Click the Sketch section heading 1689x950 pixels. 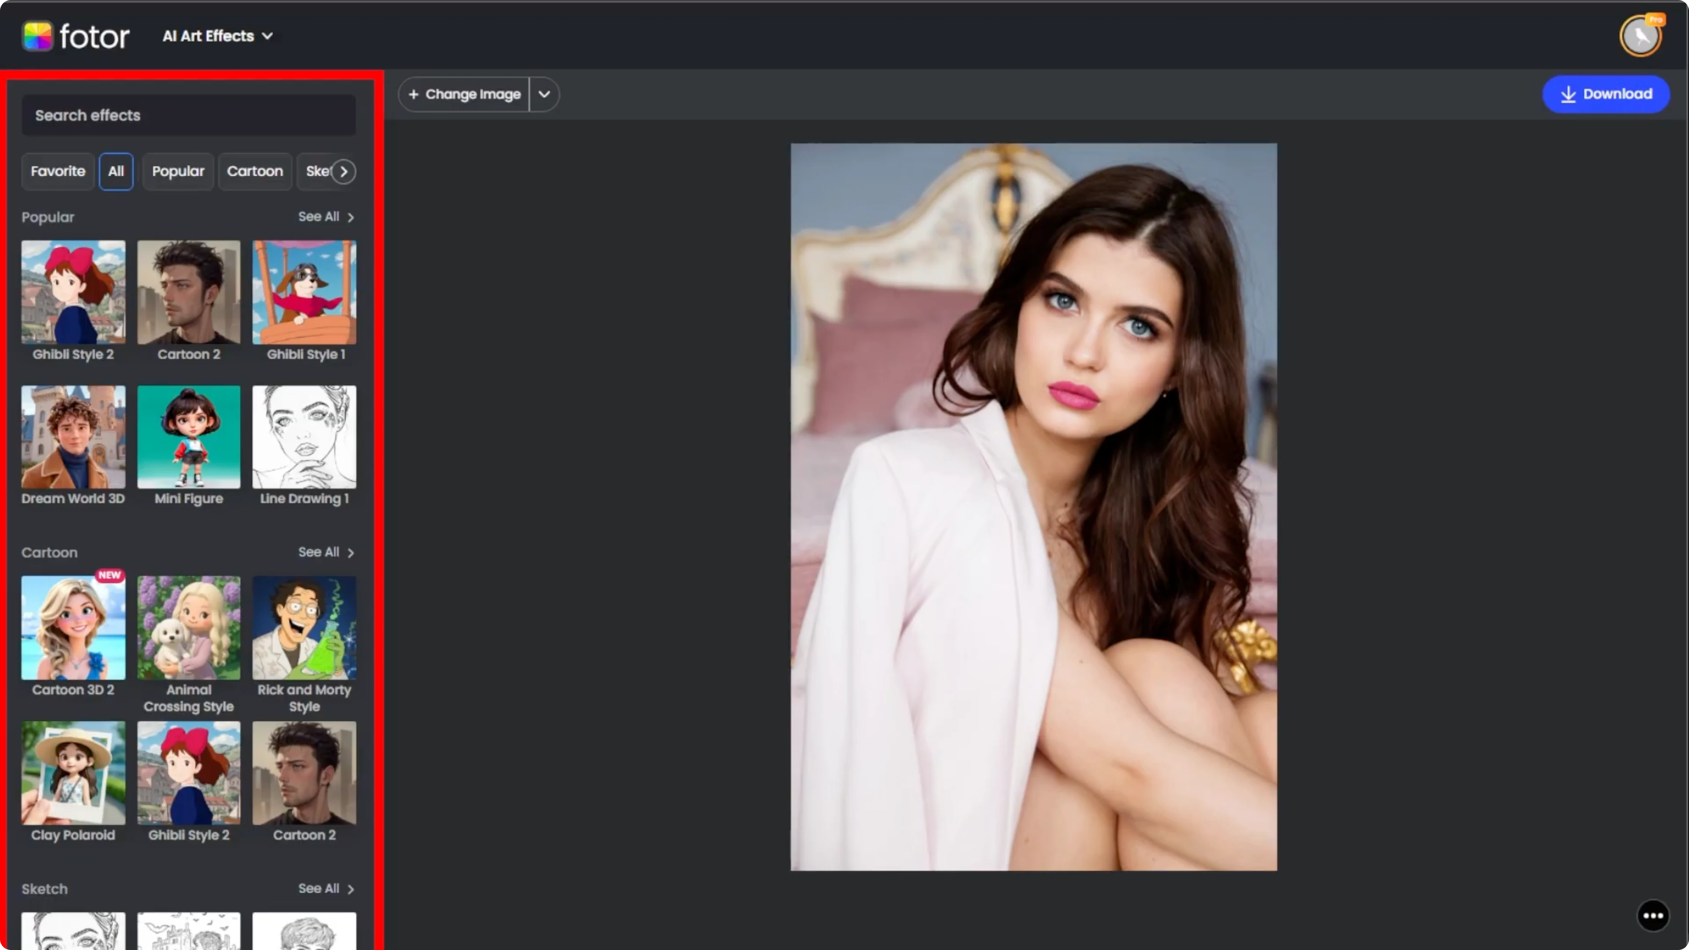45,889
